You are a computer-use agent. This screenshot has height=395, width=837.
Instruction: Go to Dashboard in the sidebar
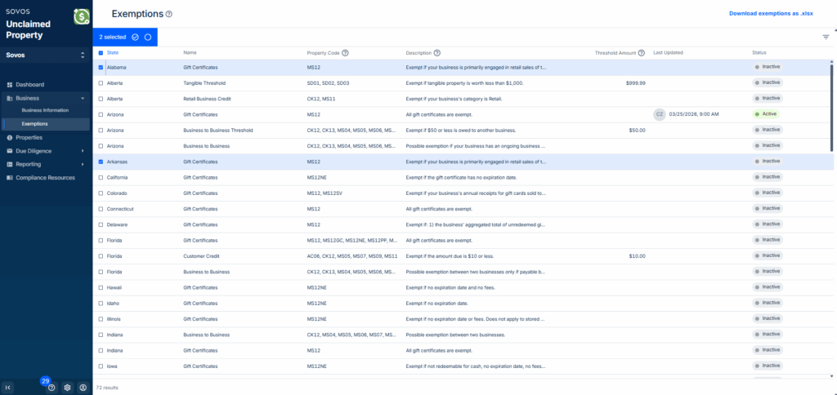pyautogui.click(x=29, y=85)
